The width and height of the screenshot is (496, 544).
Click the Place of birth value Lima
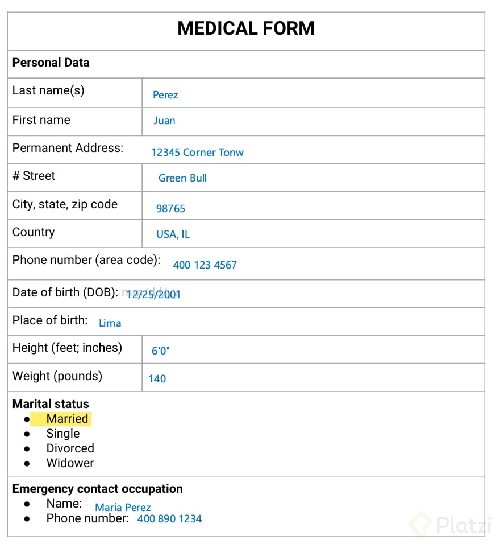coord(110,323)
